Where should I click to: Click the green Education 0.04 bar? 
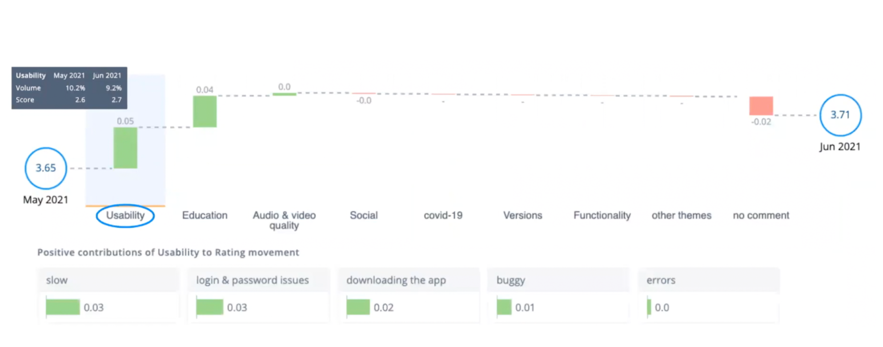click(205, 112)
